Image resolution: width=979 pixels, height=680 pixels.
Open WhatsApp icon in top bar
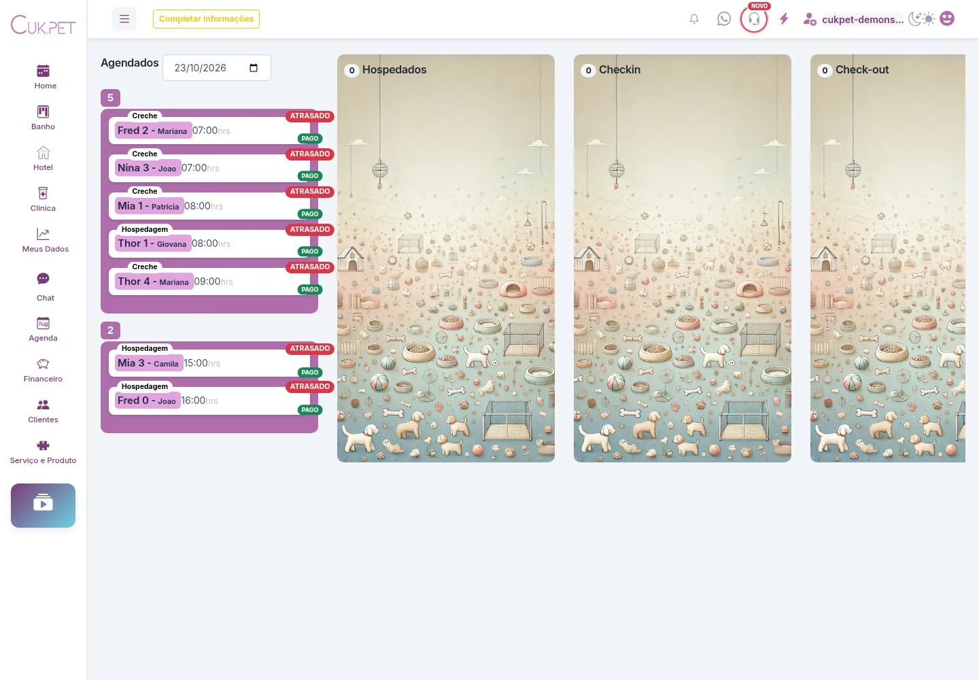coord(724,19)
